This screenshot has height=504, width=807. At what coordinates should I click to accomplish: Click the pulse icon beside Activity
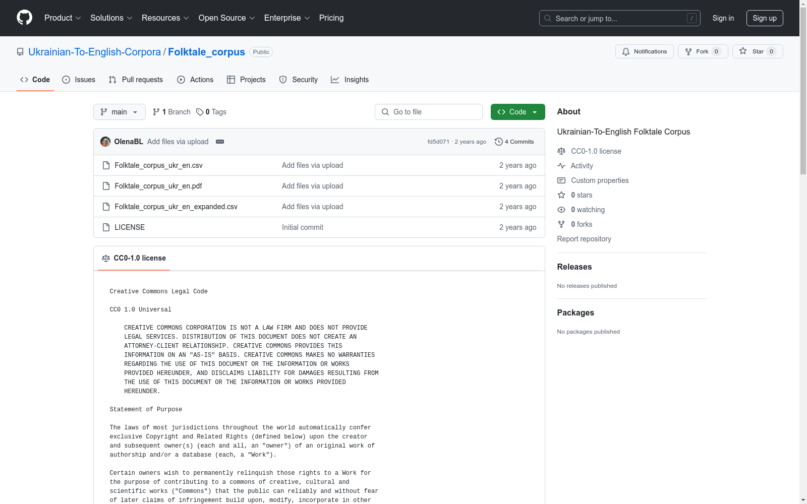tap(561, 166)
